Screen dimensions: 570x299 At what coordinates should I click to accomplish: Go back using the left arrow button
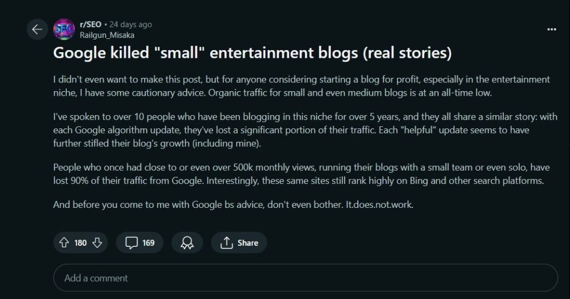tap(37, 29)
